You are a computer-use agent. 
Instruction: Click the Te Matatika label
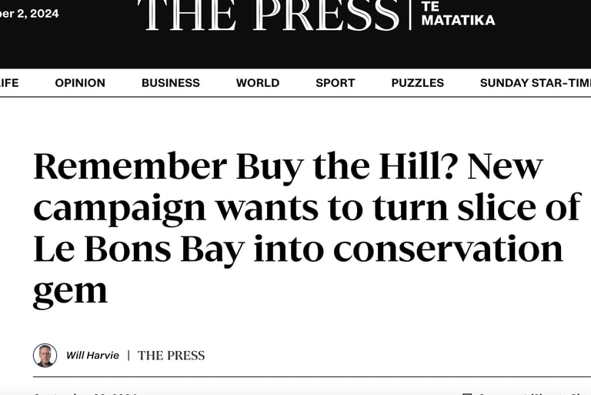(458, 14)
